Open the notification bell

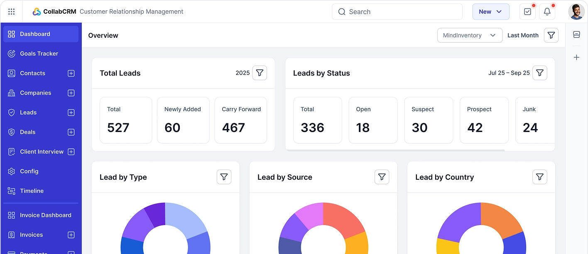pyautogui.click(x=547, y=11)
